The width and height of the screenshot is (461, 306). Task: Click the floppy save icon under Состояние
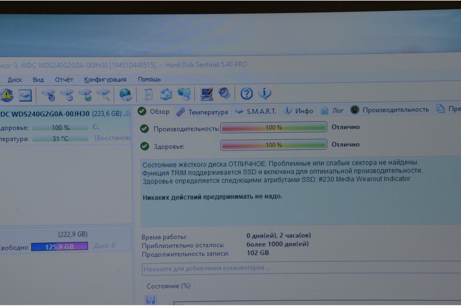pyautogui.click(x=151, y=300)
